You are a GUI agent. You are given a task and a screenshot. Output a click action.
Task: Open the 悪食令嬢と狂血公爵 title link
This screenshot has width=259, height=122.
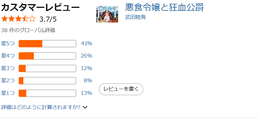(x=164, y=7)
